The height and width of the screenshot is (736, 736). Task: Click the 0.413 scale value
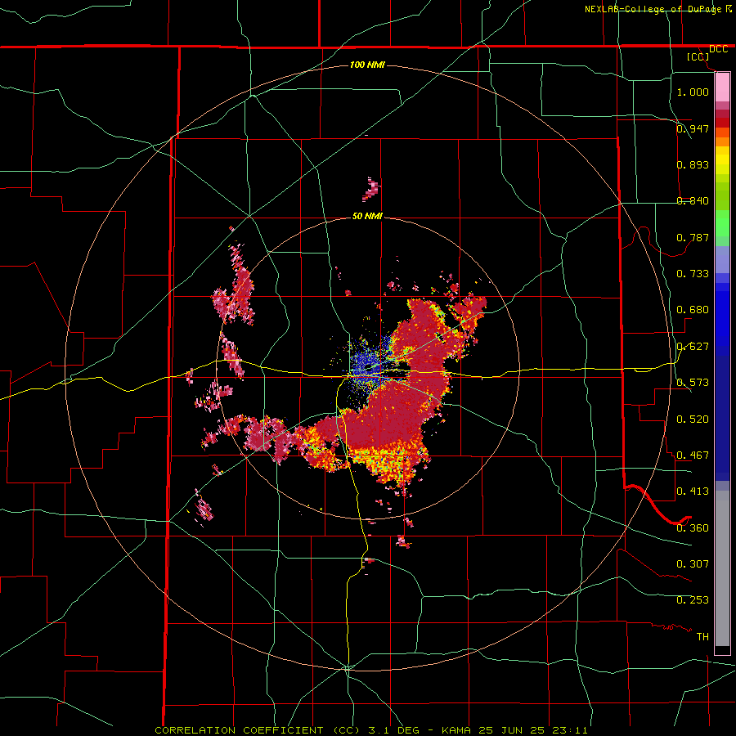click(693, 491)
